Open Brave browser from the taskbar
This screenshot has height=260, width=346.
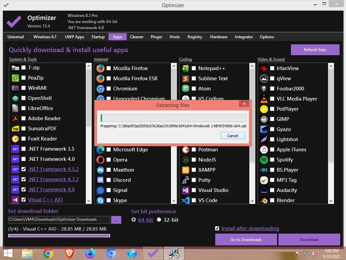tap(69, 253)
